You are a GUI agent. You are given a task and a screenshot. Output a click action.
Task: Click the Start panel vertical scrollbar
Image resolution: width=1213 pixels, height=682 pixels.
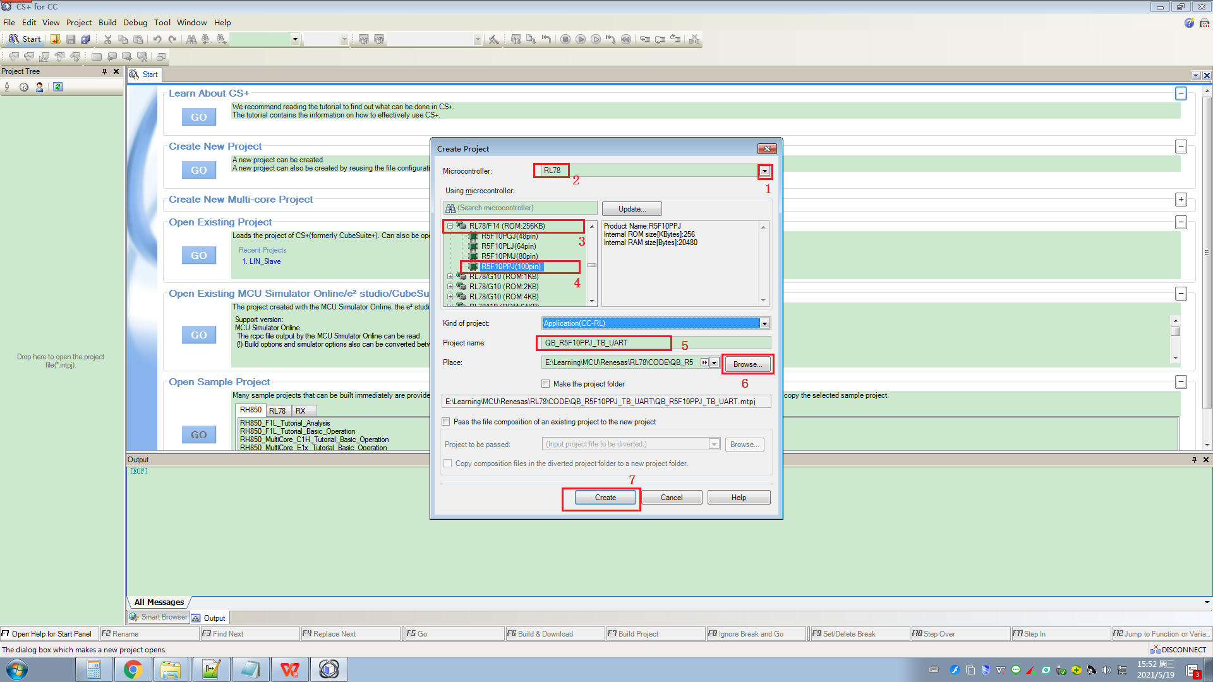1207,253
